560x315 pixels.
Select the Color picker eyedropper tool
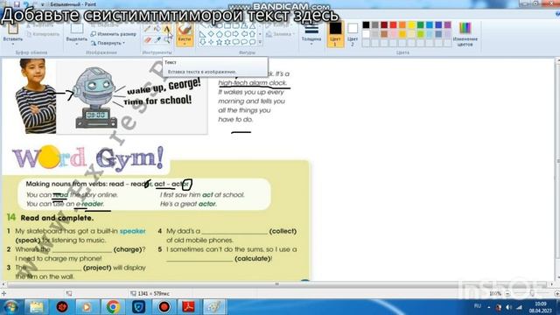157,39
